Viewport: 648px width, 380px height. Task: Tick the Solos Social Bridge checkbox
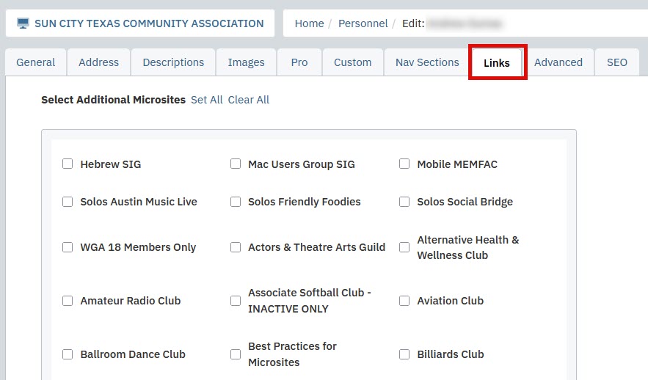(x=404, y=202)
